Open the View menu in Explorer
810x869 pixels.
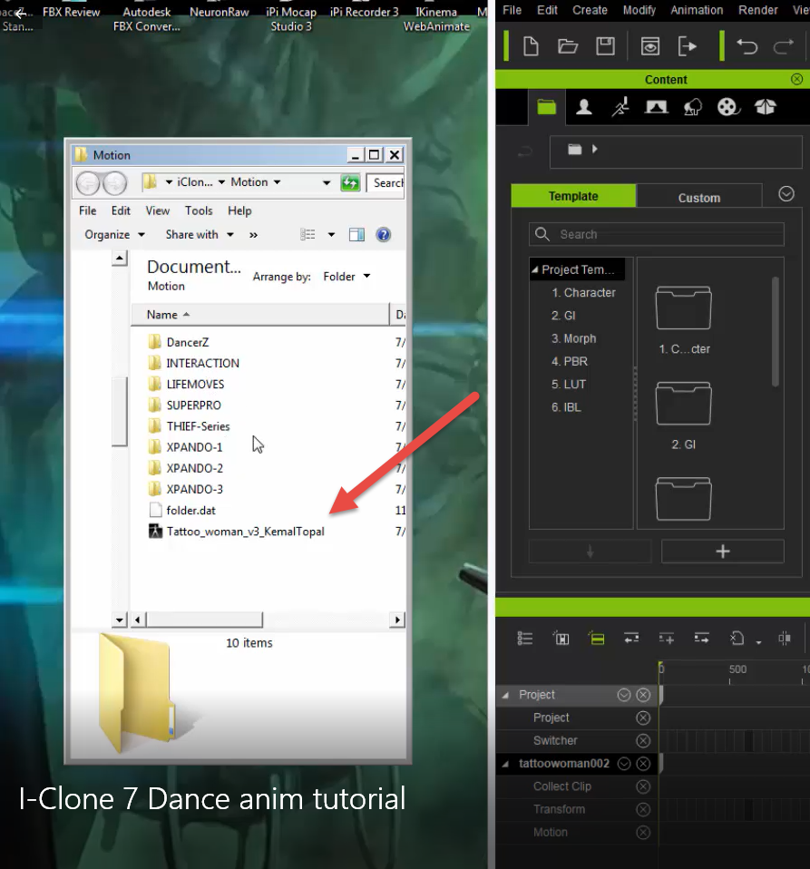157,210
